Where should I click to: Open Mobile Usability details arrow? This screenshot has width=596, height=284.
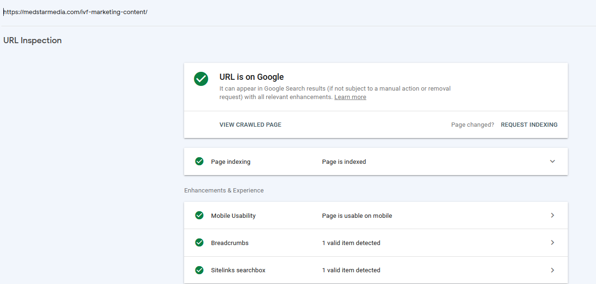pos(552,215)
